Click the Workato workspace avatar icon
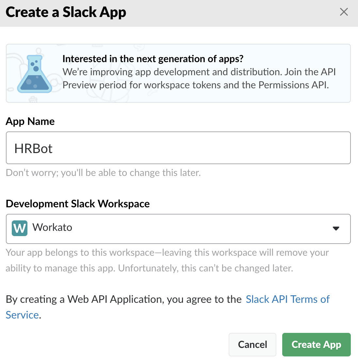Viewport: 358px width, 361px height. 19,228
